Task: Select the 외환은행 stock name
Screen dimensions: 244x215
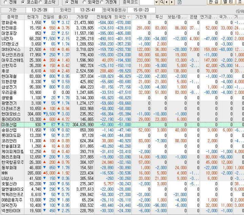Action: [x=9, y=82]
